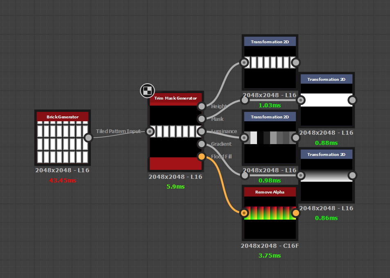Image resolution: width=390 pixels, height=278 pixels.
Task: Click the 2048x2048 - C16F format label
Action: 270,246
